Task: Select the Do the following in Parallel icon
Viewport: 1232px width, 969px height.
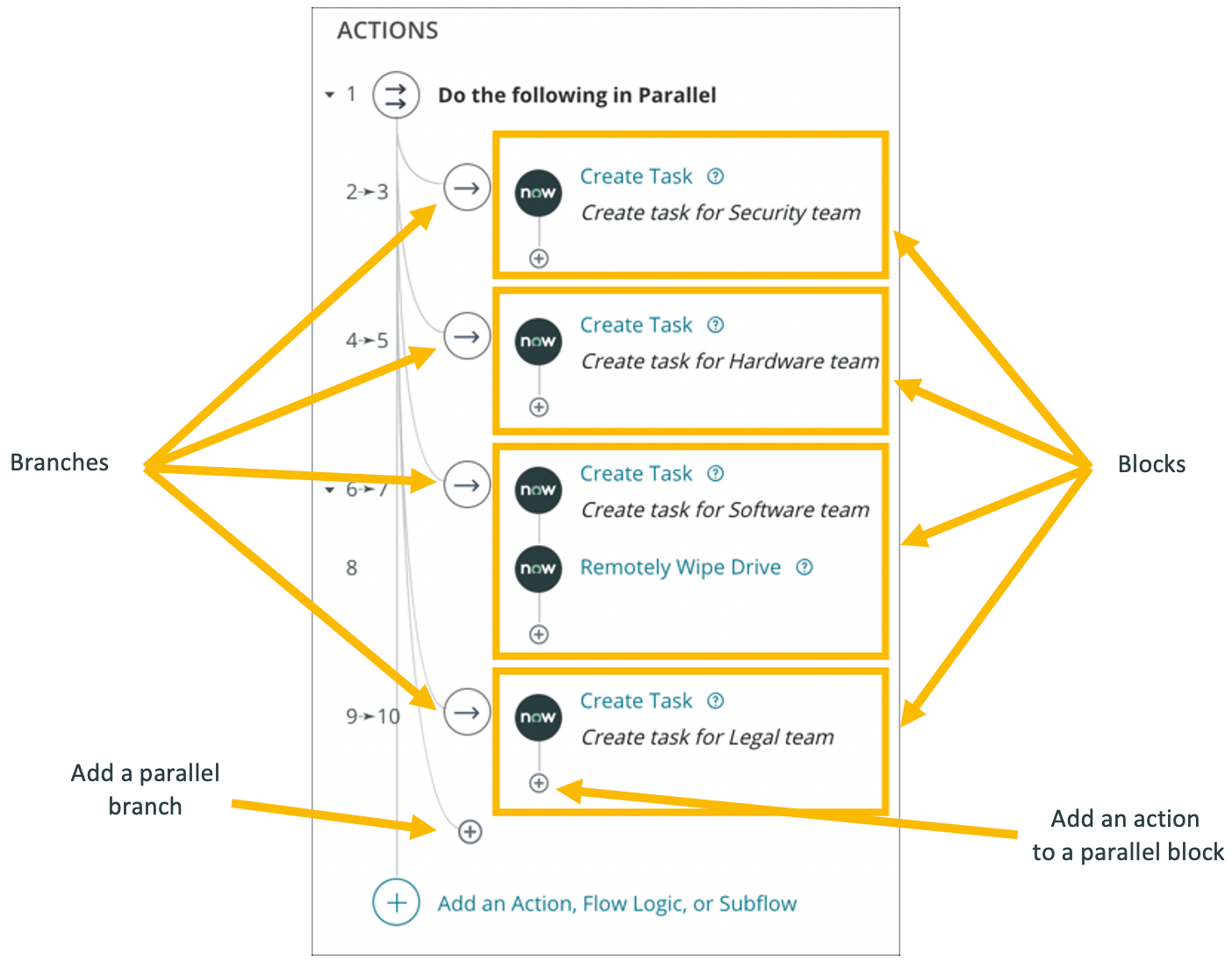Action: [x=396, y=94]
